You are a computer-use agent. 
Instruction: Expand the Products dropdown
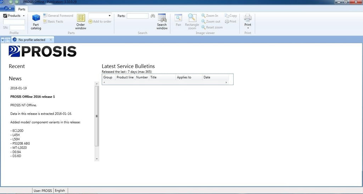[x=14, y=16]
